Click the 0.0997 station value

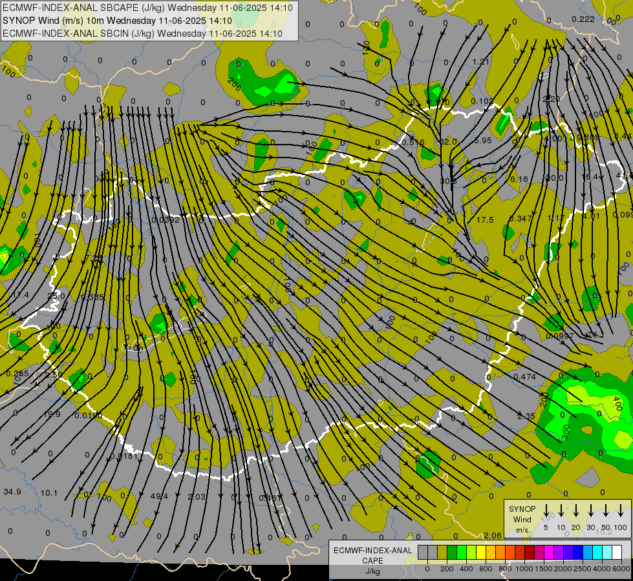coord(559,336)
